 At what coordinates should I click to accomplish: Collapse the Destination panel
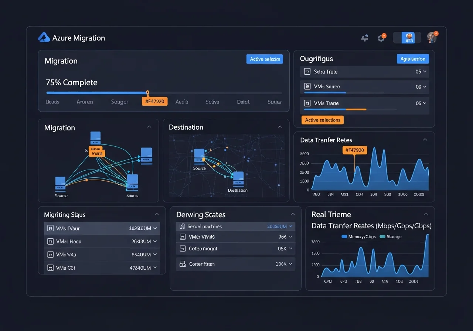click(x=280, y=127)
